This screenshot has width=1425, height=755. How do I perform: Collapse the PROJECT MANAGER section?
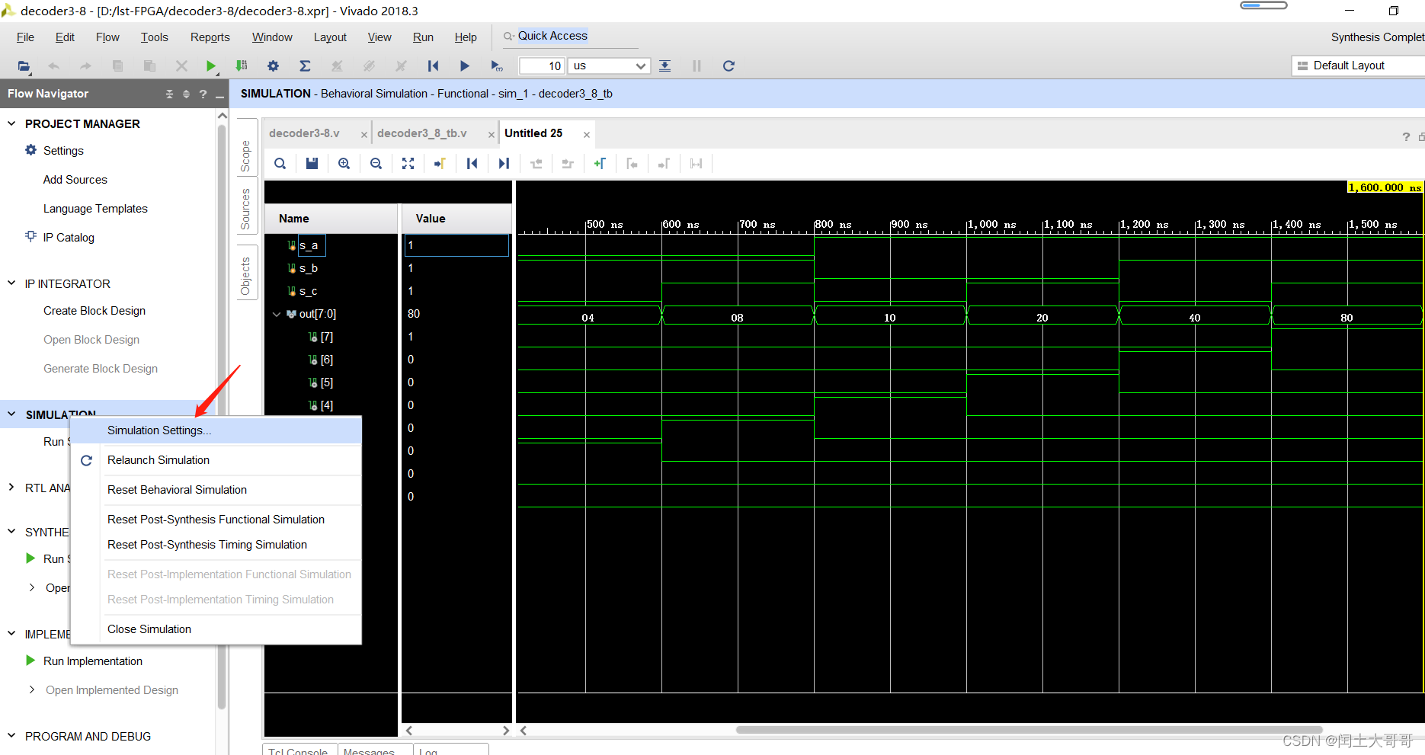[x=11, y=123]
